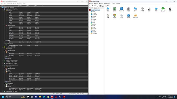Open the large Security shield icon

(x=114, y=16)
